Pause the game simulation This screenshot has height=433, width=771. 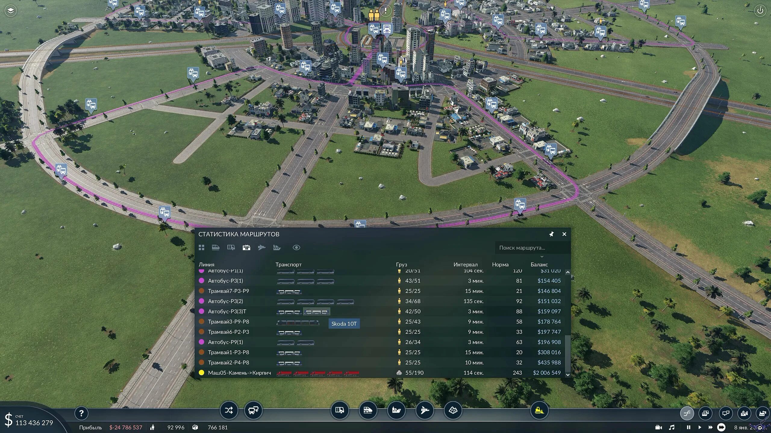tap(688, 427)
